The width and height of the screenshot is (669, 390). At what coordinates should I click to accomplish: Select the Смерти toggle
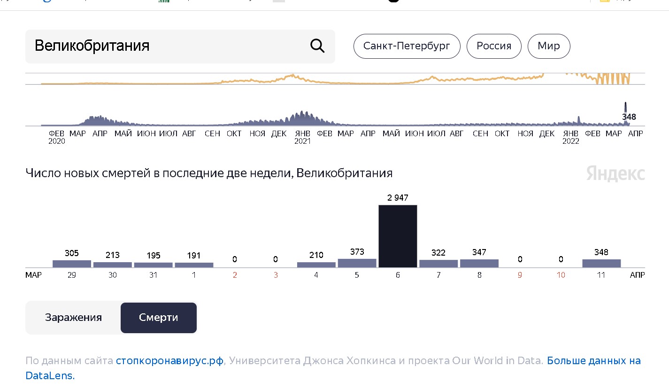coord(159,318)
